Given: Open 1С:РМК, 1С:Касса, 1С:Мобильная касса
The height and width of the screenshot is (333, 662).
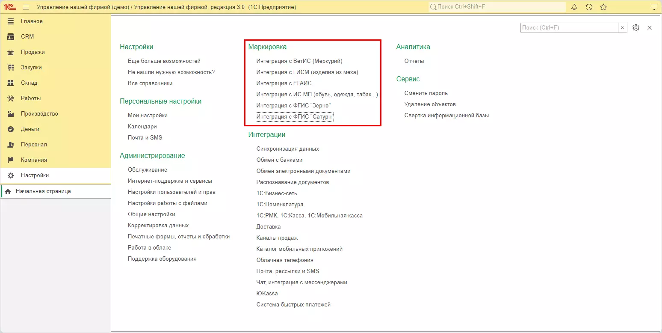Looking at the screenshot, I should coord(310,216).
